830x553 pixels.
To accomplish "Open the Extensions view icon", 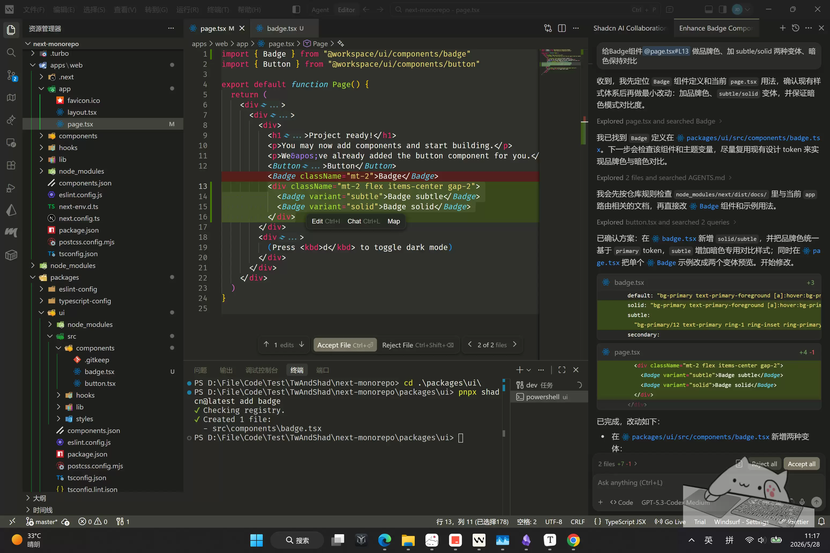I will tap(11, 165).
